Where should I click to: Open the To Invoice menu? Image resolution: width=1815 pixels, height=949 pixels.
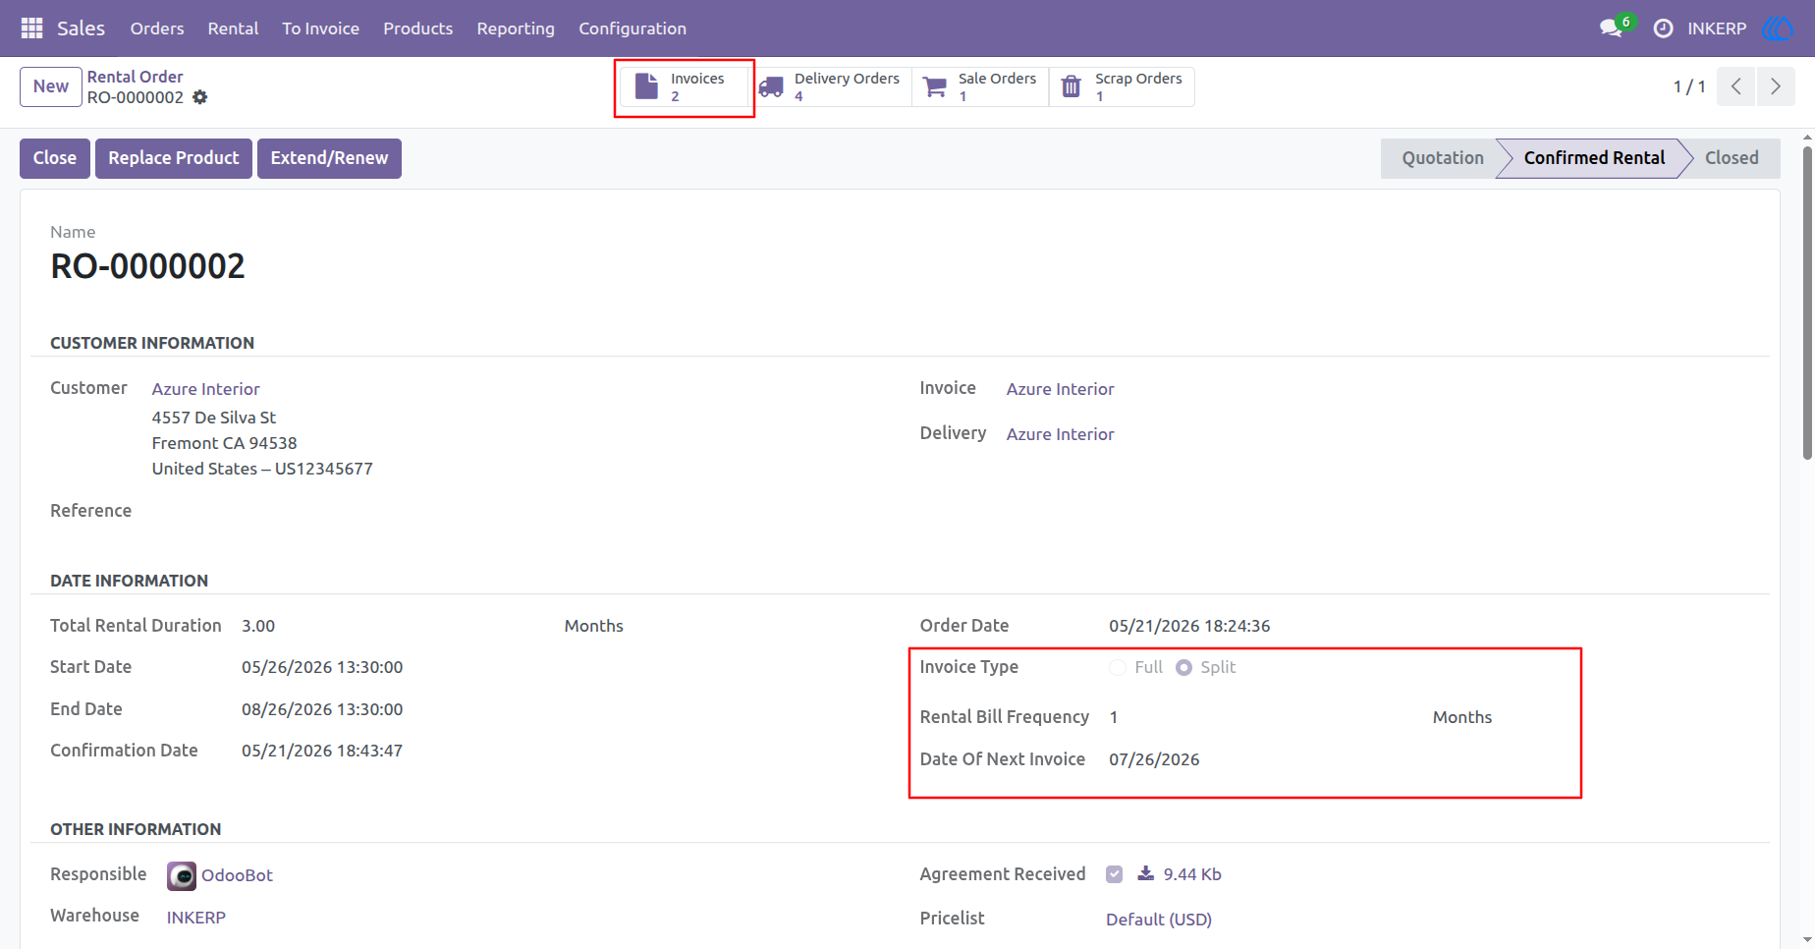(320, 28)
